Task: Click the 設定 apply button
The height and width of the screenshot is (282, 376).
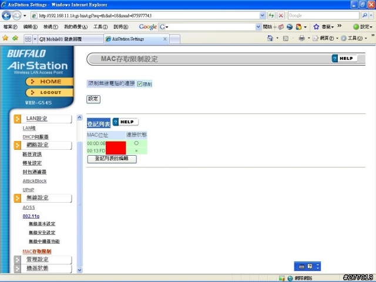Action: (x=93, y=99)
